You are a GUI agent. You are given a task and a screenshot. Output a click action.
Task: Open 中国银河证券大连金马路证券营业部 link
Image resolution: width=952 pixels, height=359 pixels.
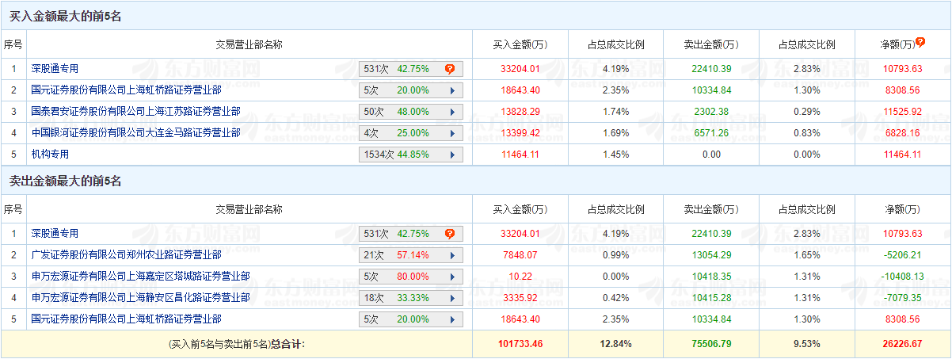point(135,133)
